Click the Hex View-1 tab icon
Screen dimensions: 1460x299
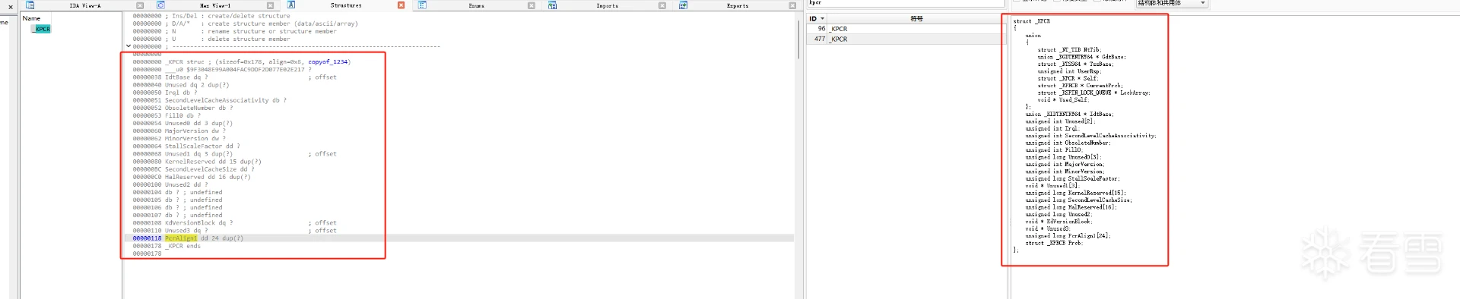160,5
